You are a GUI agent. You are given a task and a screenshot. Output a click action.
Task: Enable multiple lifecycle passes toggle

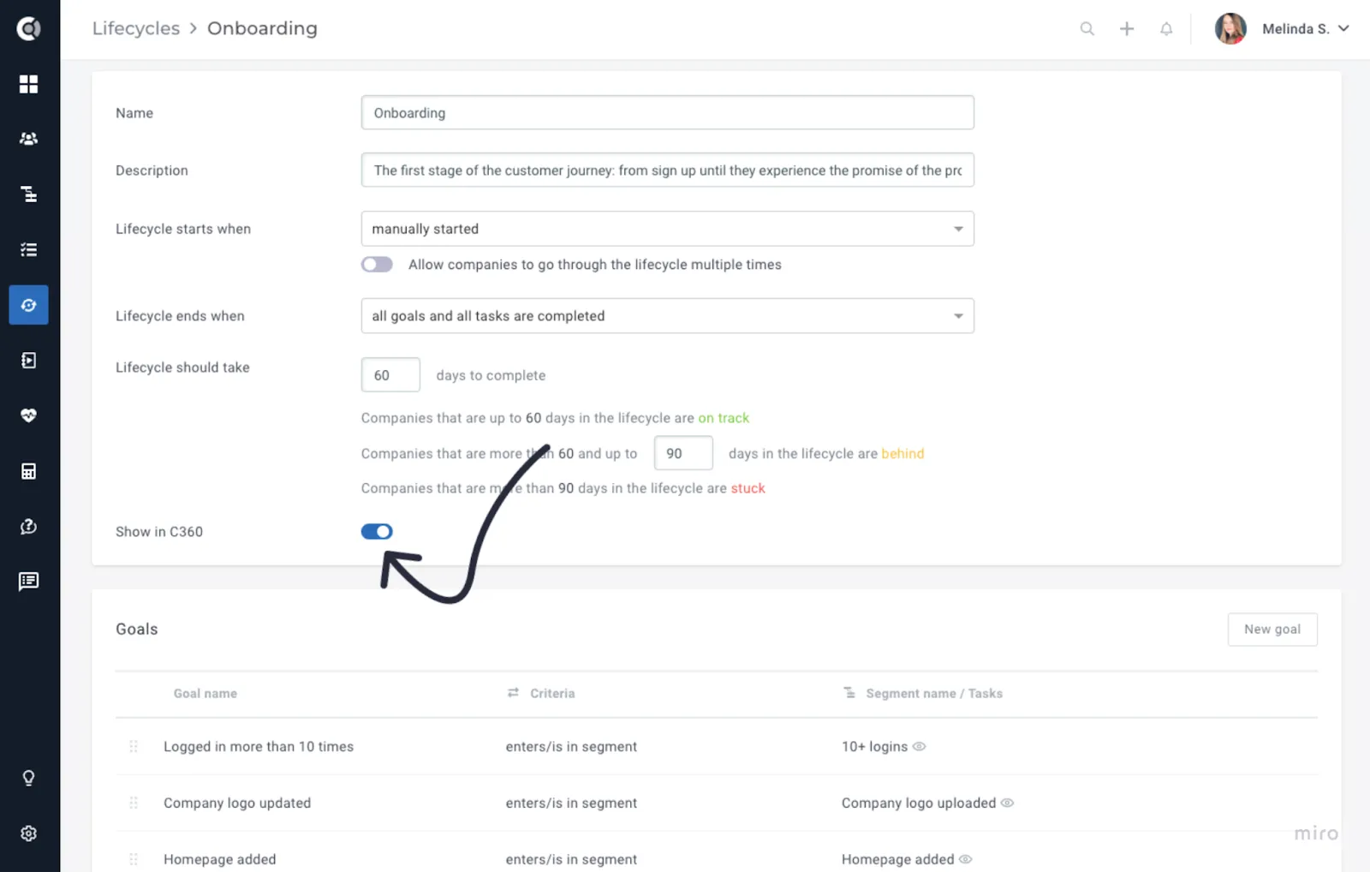point(377,265)
